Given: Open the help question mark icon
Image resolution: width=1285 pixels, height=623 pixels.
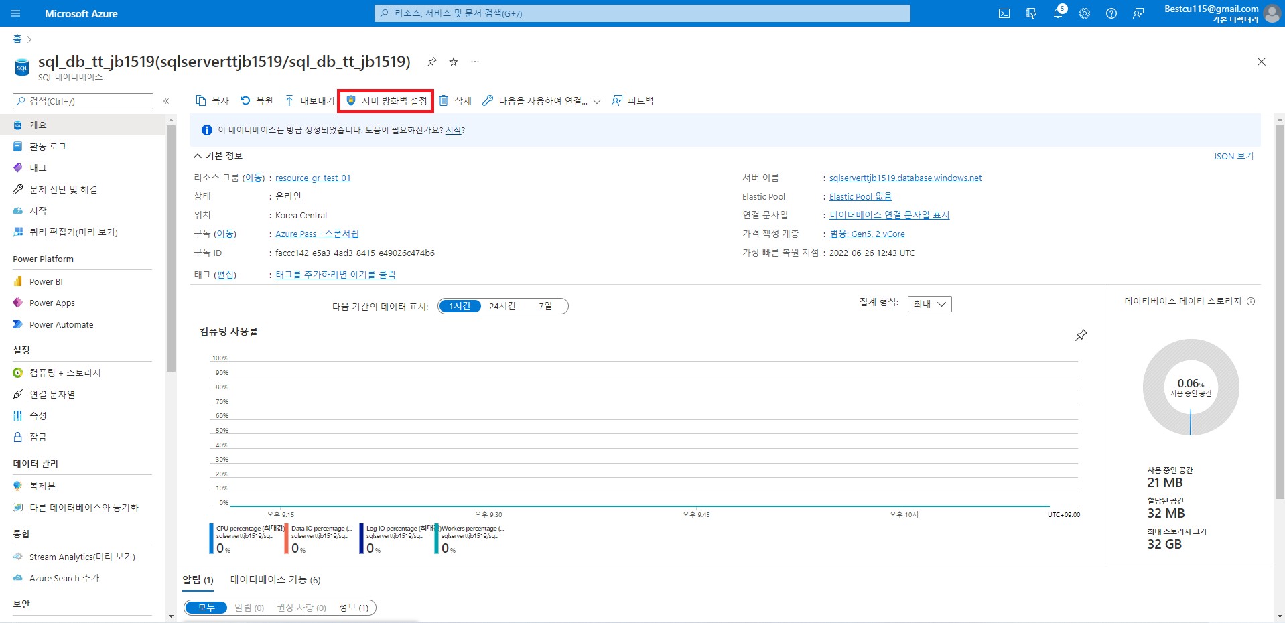Looking at the screenshot, I should pyautogui.click(x=1111, y=13).
